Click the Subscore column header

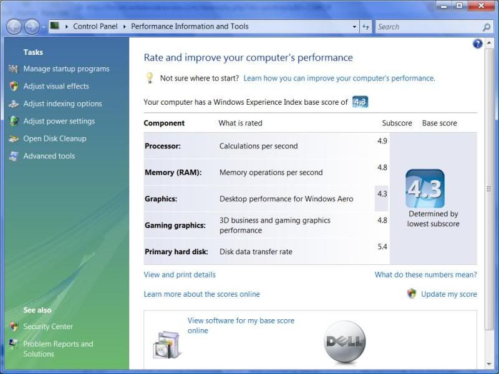tap(397, 123)
